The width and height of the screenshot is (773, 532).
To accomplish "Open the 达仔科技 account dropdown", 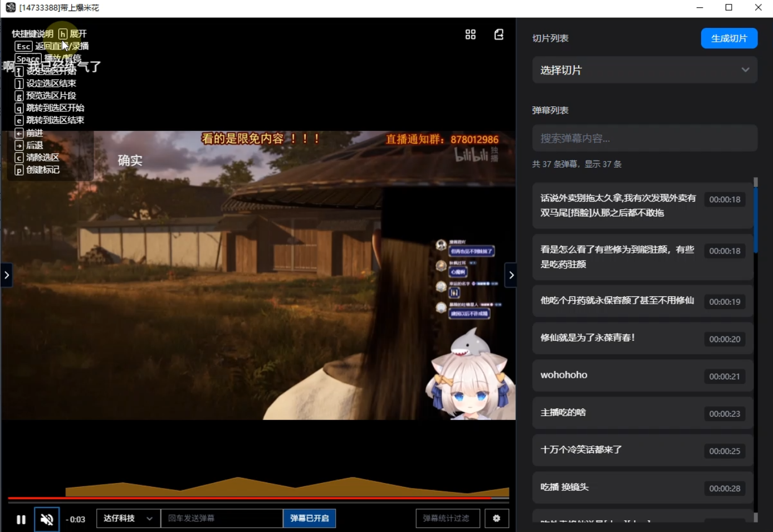I will [128, 519].
